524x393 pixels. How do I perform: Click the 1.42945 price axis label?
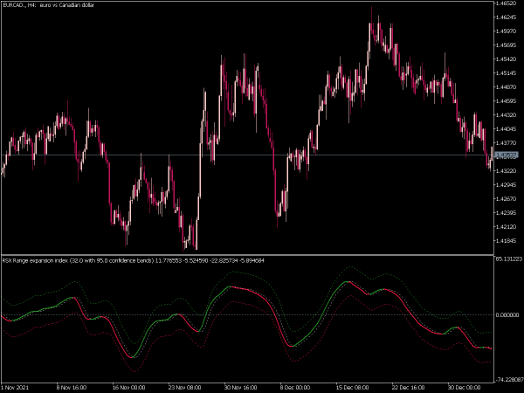507,185
